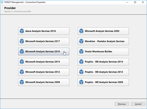The height and width of the screenshot is (109, 147).
Task: Choose the Azure Analysis Services 2016 provider
Action: click(44, 31)
